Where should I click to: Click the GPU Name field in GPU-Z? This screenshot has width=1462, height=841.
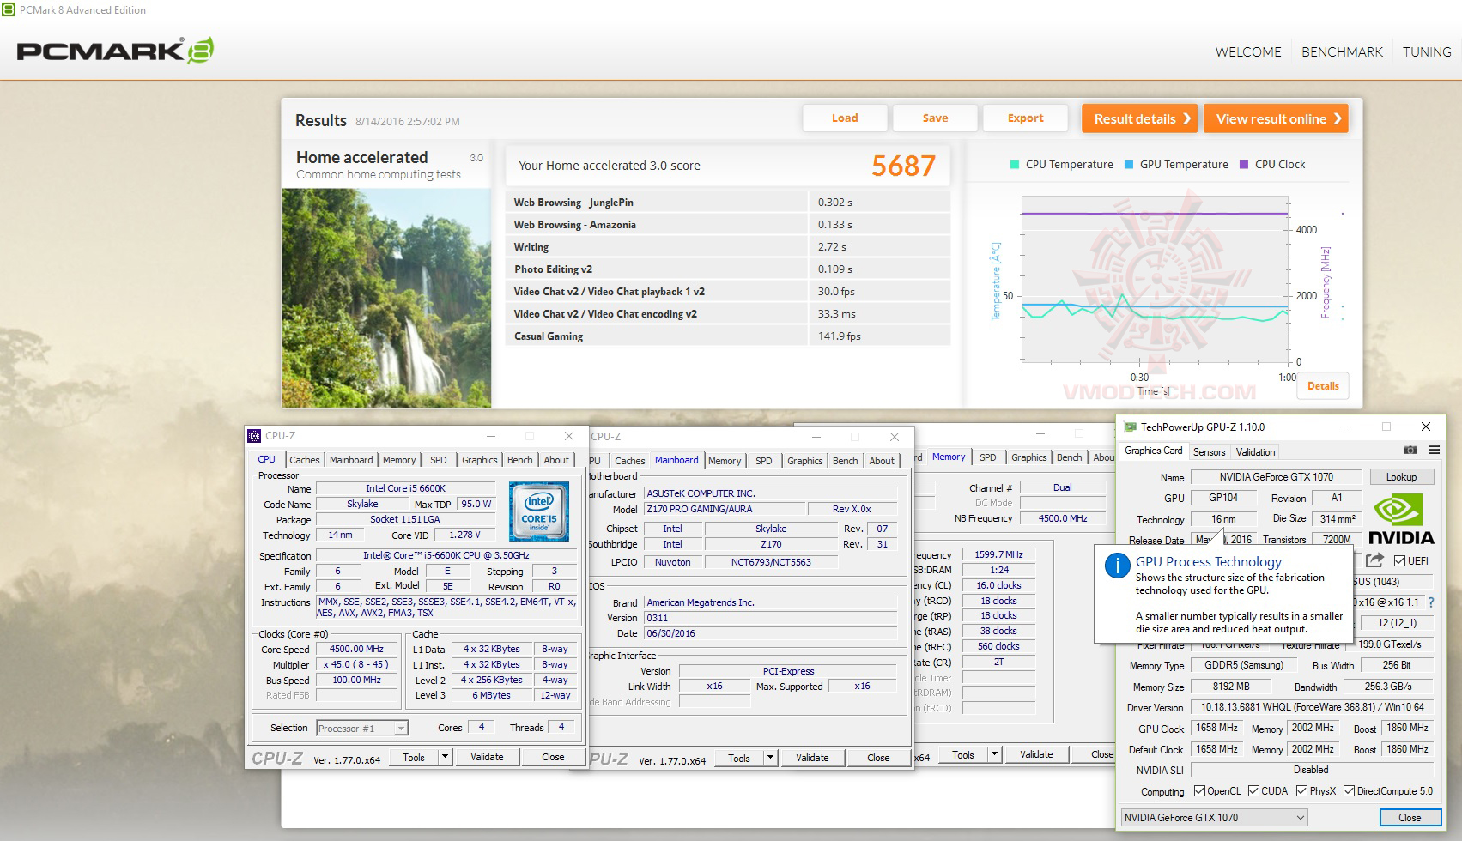tap(1277, 477)
